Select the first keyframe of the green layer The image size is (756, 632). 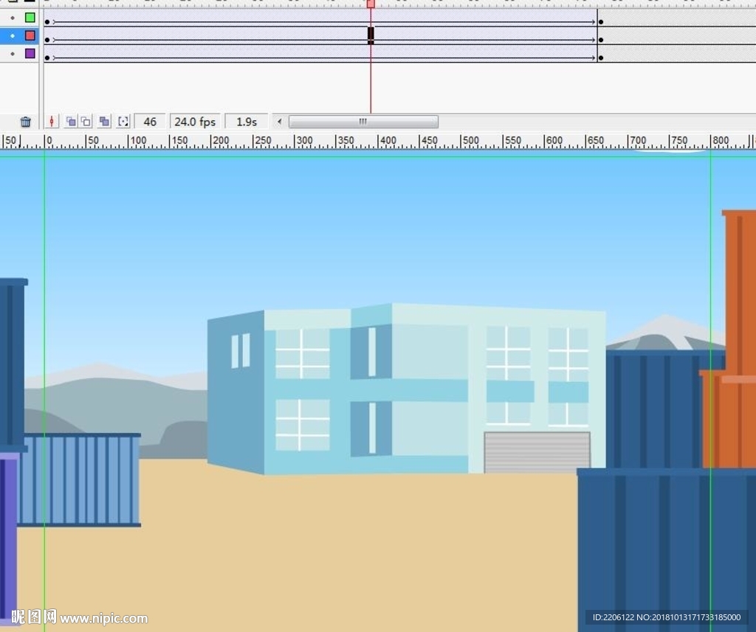pos(47,22)
